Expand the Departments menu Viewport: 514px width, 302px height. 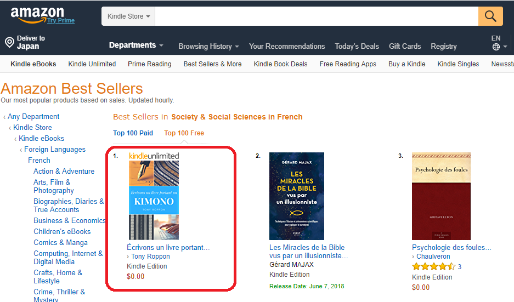136,45
